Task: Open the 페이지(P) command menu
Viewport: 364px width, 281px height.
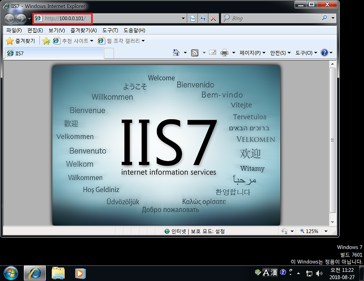Action: (x=252, y=53)
